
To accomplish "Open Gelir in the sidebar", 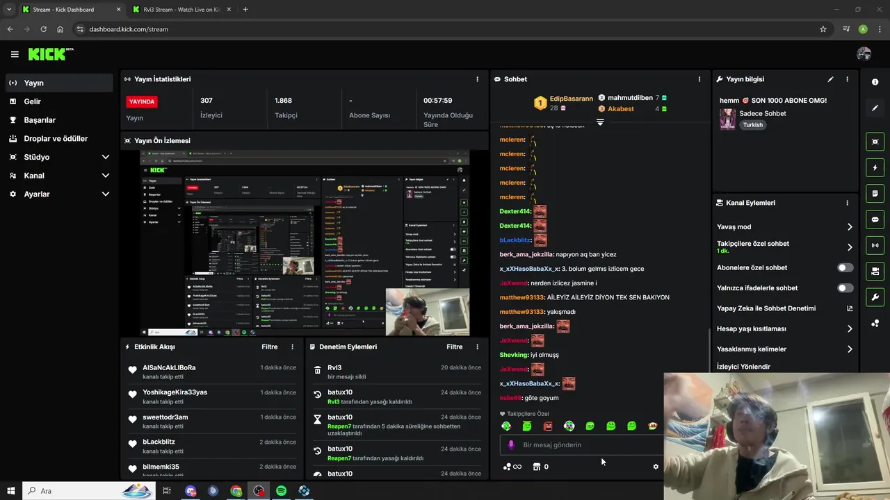I will tap(58, 101).
